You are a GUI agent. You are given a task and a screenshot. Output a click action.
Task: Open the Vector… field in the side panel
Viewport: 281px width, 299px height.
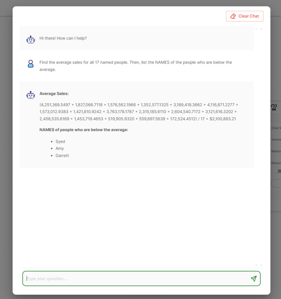(x=276, y=140)
